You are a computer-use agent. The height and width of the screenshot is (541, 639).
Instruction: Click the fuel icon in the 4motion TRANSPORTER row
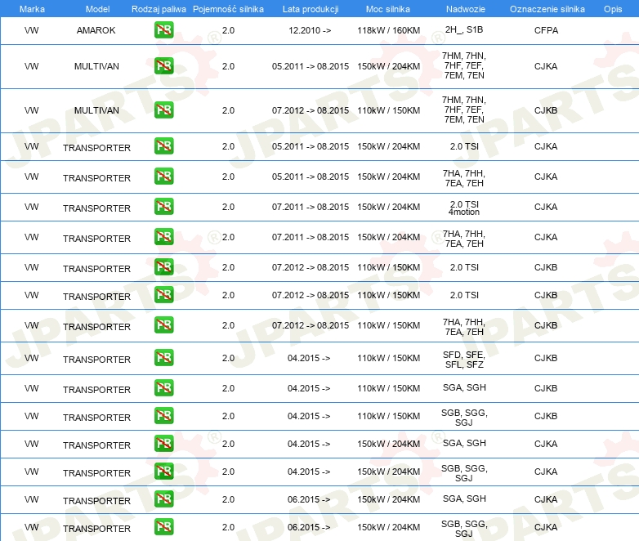pos(164,207)
